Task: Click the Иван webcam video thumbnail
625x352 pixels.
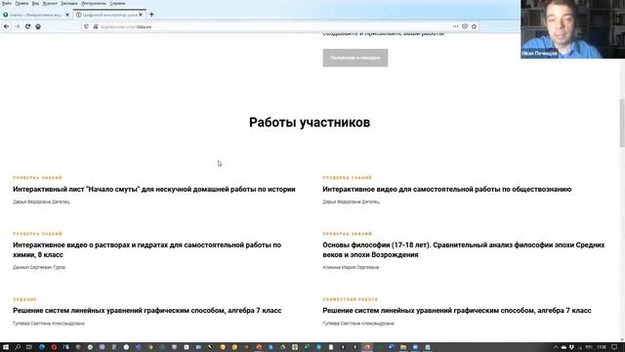Action: 573,29
